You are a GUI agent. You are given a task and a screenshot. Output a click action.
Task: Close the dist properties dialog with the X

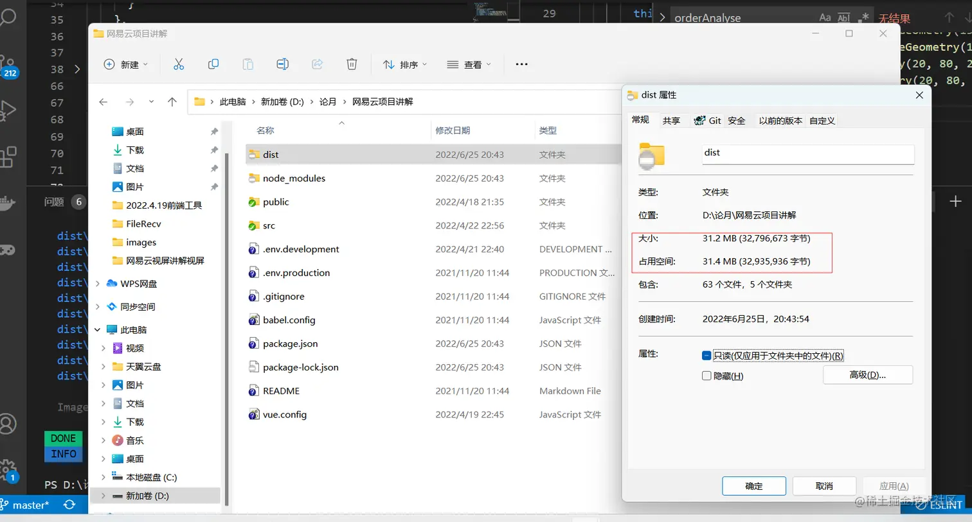pos(919,95)
